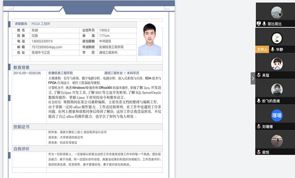Click 斑比斑比's microphone icon
The height and width of the screenshot is (178, 295).
click(x=264, y=24)
